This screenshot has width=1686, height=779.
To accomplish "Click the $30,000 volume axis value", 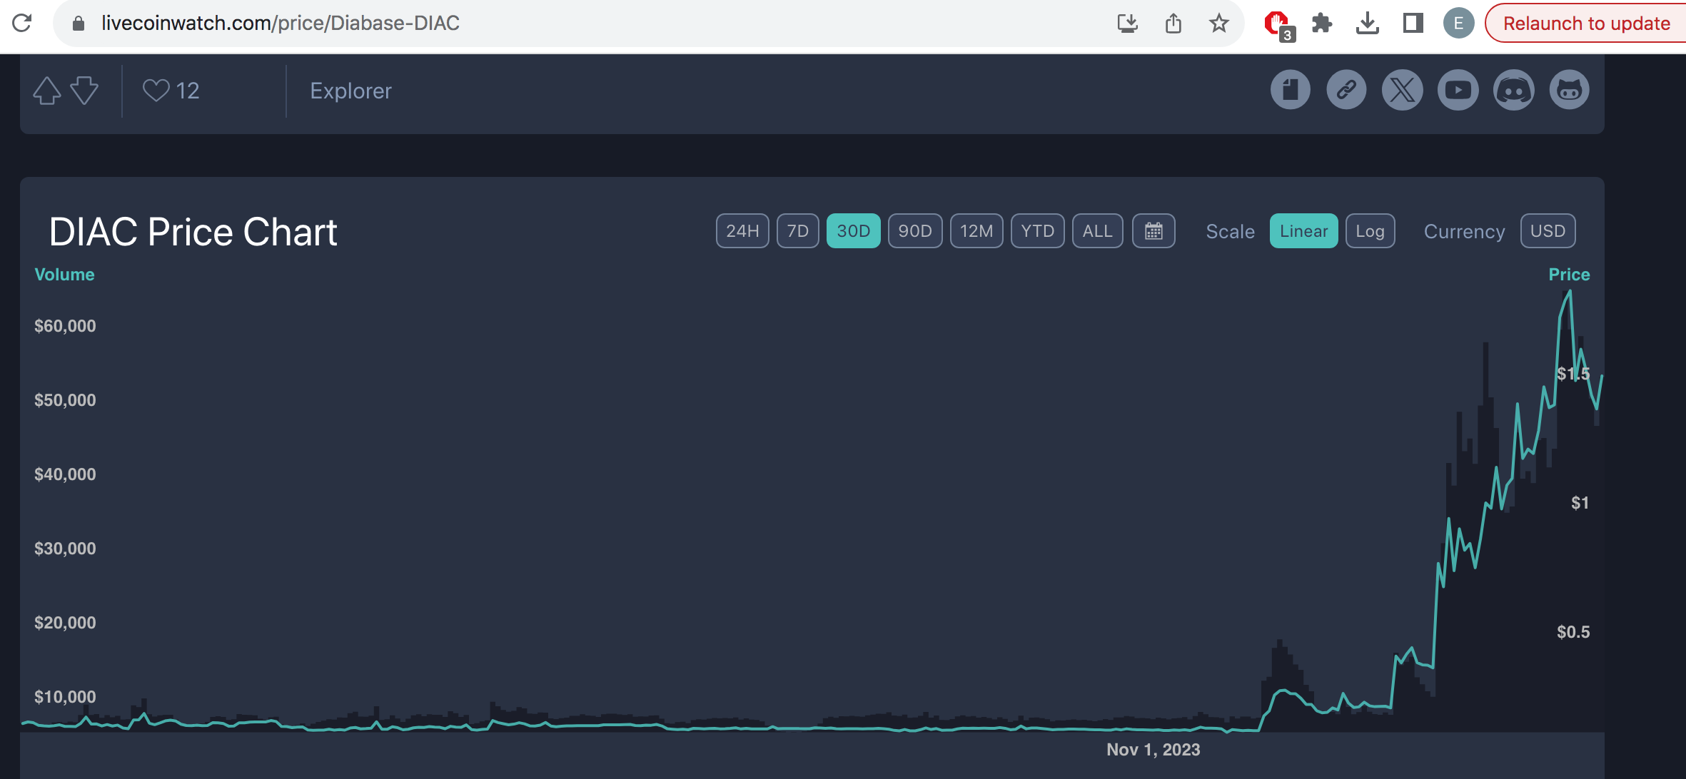I will tap(65, 549).
